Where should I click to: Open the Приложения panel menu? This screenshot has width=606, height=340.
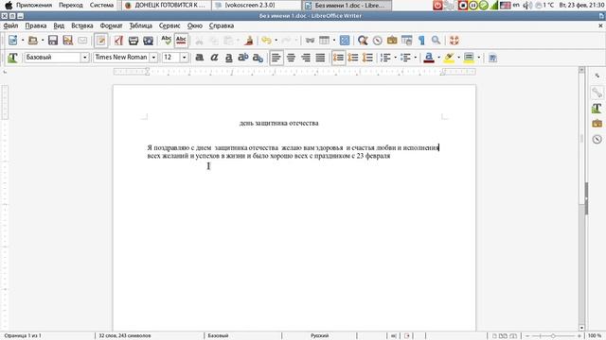pos(34,5)
